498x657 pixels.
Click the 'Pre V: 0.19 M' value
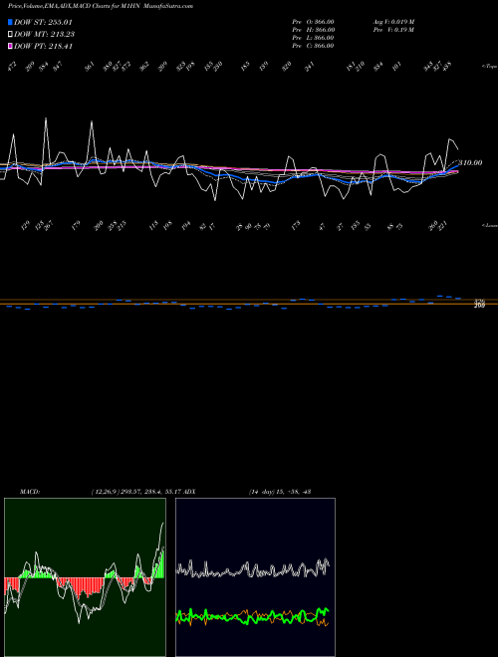pyautogui.click(x=394, y=30)
